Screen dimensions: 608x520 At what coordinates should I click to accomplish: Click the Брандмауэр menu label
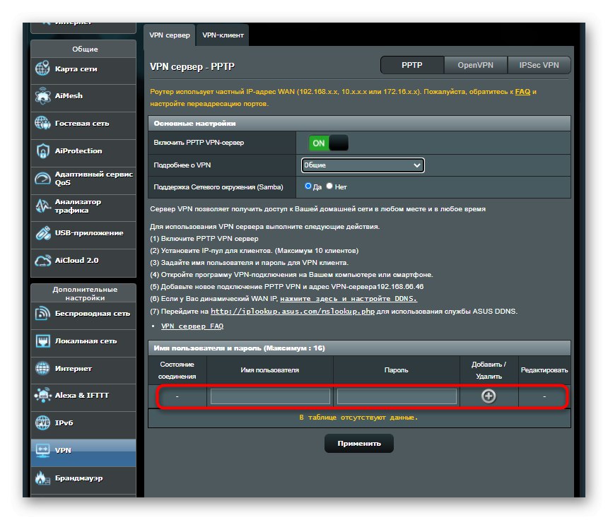(78, 478)
